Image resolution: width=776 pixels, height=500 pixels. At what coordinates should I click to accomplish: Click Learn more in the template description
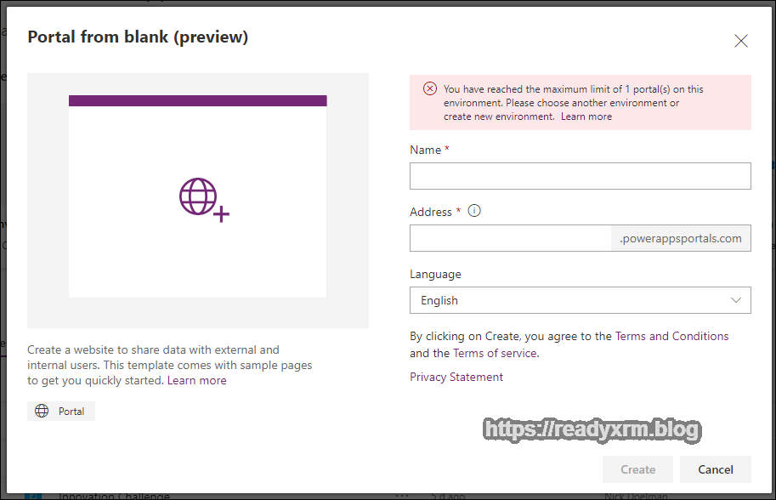(196, 380)
